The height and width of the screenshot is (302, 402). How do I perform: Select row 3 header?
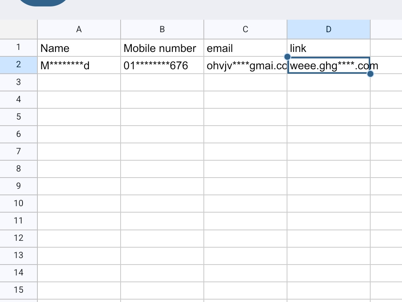point(18,82)
